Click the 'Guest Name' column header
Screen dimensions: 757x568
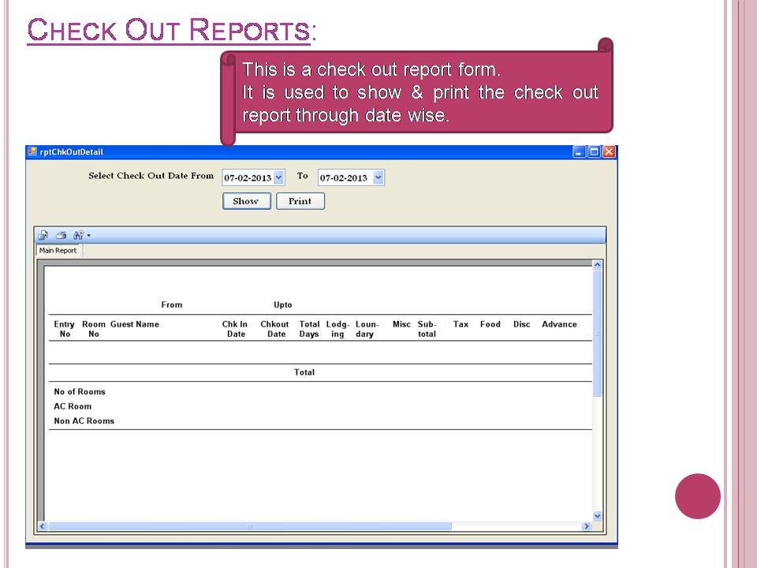click(135, 324)
